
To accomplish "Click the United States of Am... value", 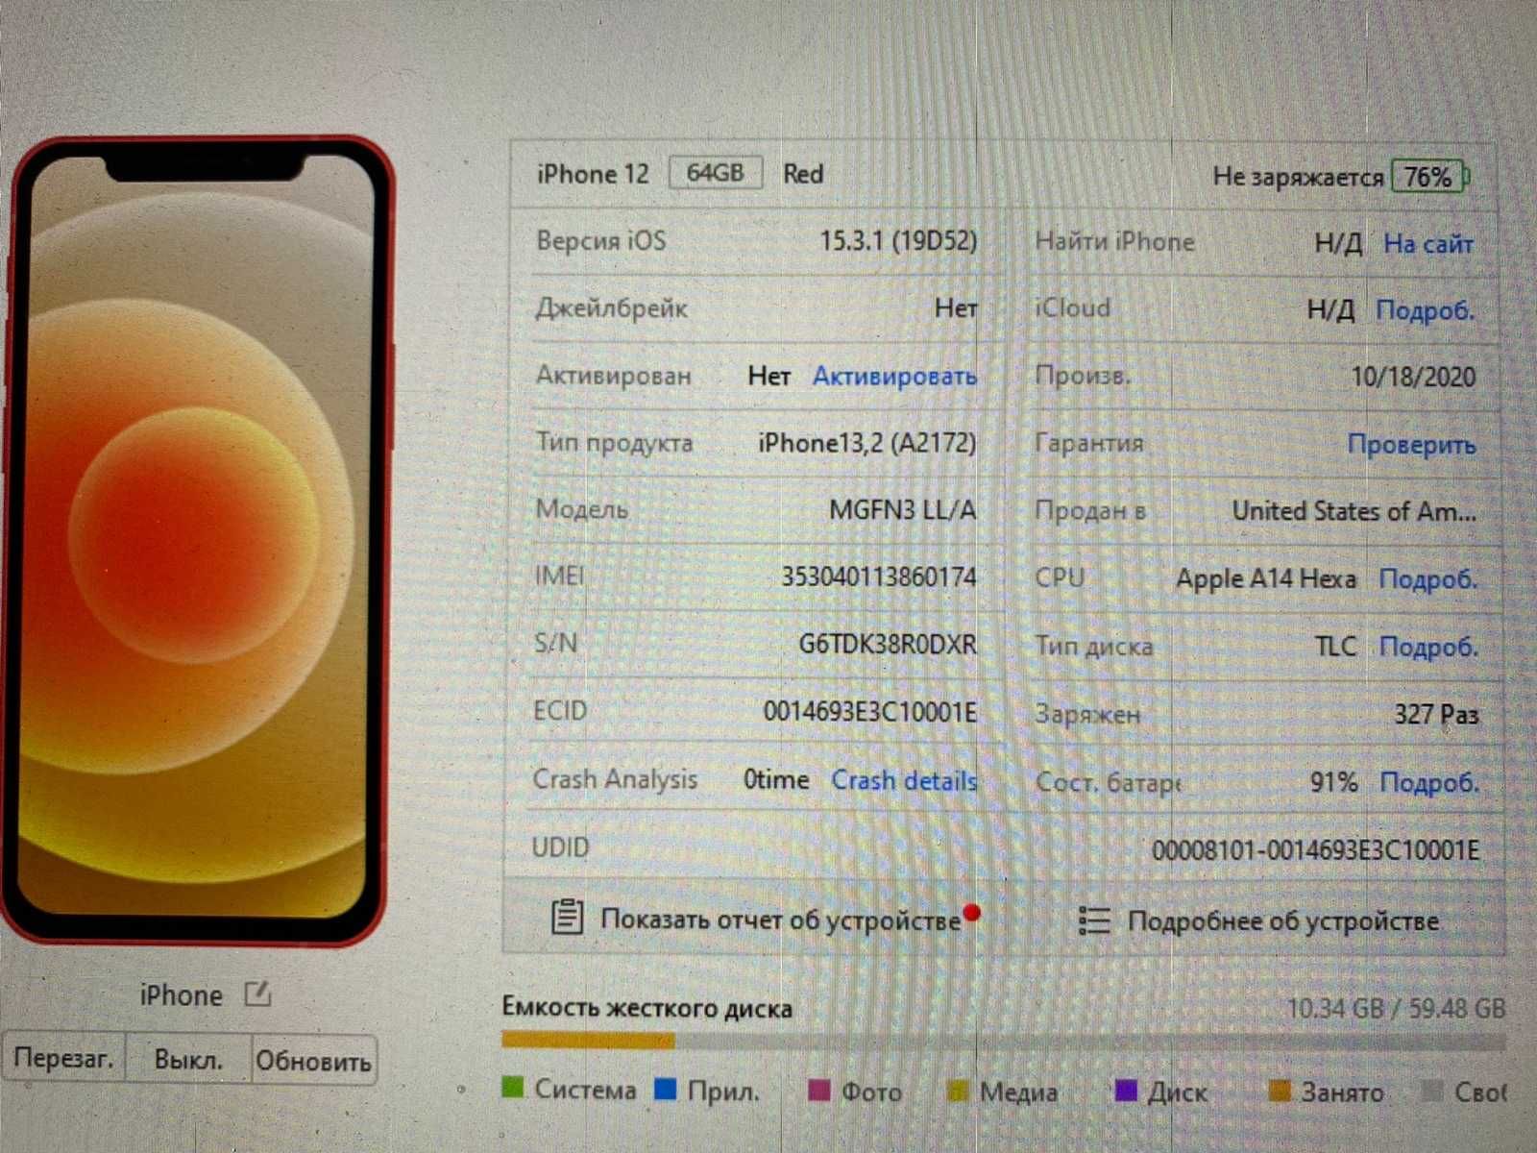I will [1354, 511].
